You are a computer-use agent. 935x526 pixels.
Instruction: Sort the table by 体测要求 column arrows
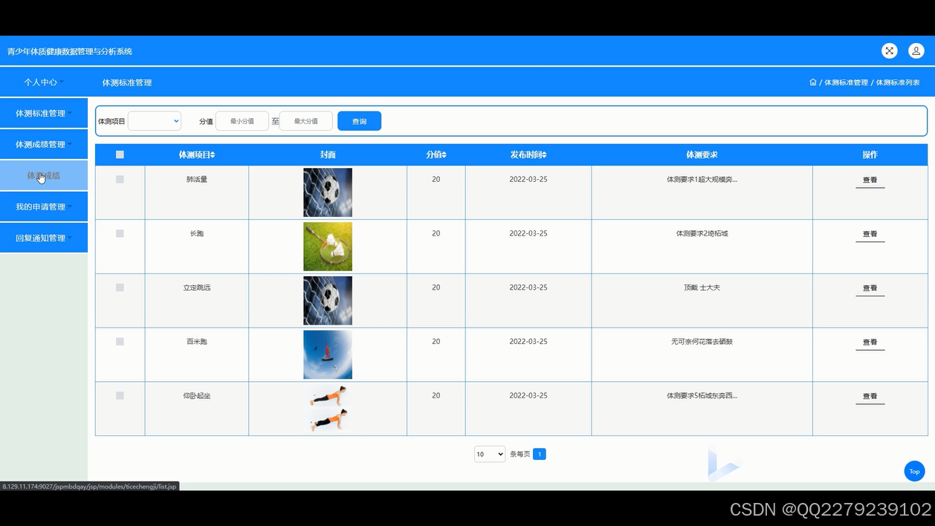(701, 155)
